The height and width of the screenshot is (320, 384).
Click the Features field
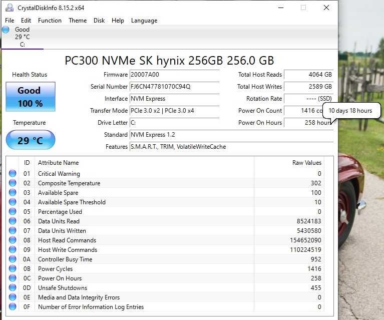pos(231,147)
